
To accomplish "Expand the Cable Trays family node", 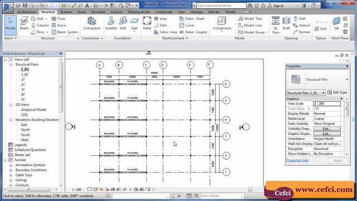I will (x=11, y=175).
